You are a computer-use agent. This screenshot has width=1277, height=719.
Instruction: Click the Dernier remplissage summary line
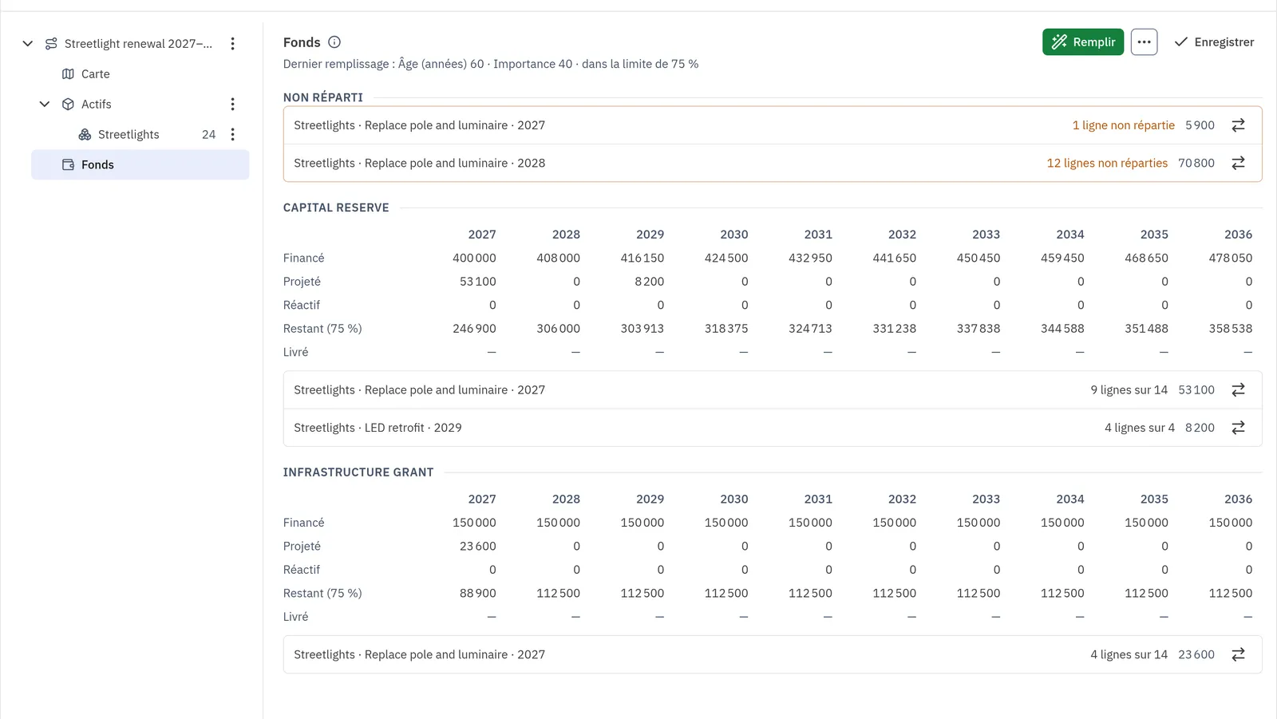491,64
